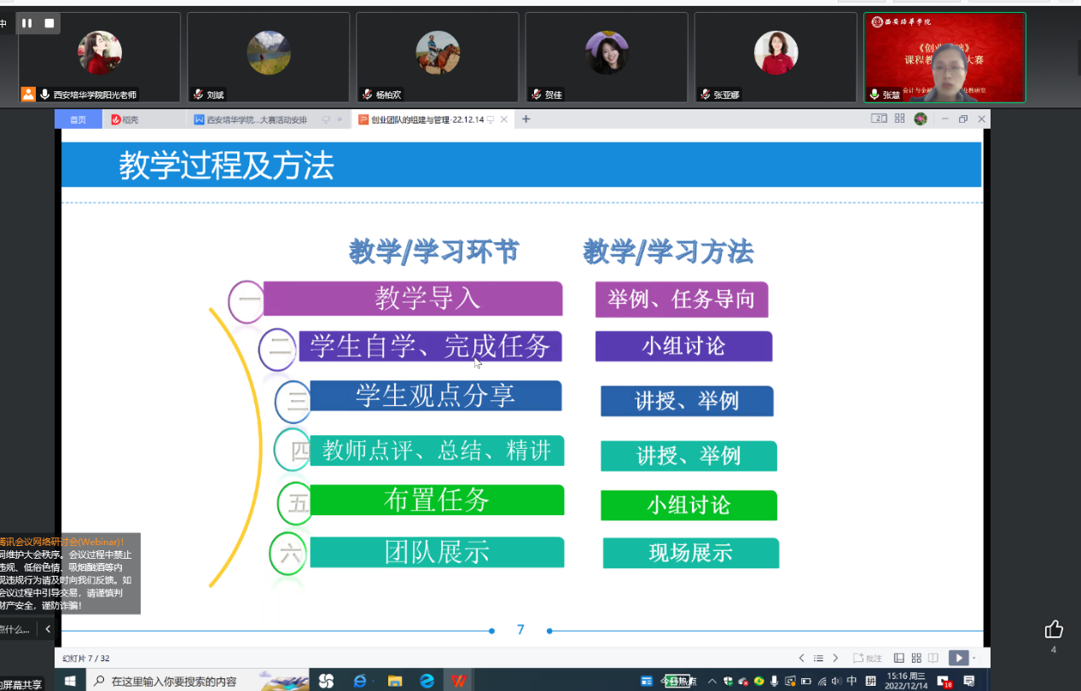Switch to the 首页 tab
The image size is (1081, 691).
78,119
